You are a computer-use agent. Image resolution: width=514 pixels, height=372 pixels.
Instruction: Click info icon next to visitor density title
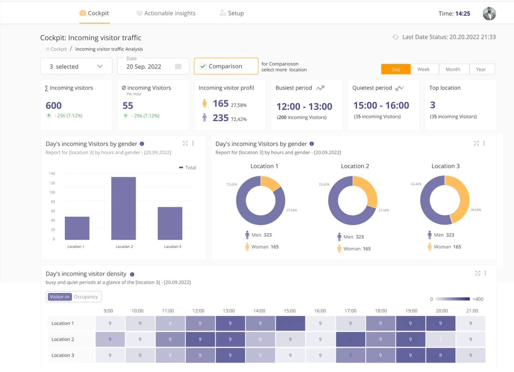132,274
